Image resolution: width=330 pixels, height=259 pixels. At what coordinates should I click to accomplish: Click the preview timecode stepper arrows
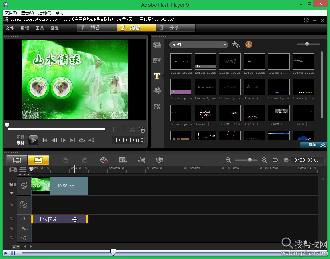[x=142, y=140]
